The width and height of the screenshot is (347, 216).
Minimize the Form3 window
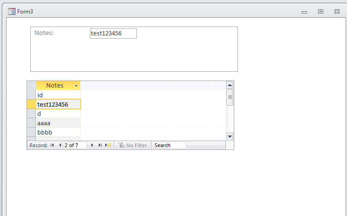click(x=304, y=12)
